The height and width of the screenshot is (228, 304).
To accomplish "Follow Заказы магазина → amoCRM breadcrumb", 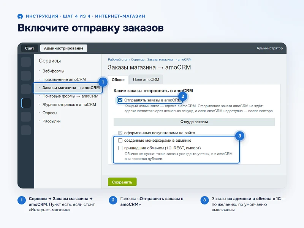I will [x=169, y=60].
